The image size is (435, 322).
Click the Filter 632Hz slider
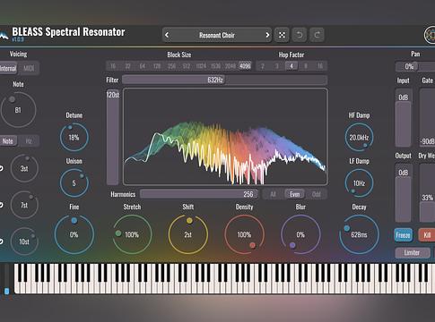(x=225, y=80)
